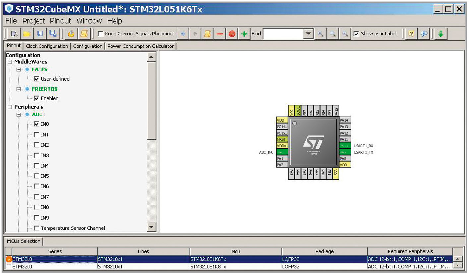
Task: Switch to Clock Configuration tab
Action: (x=47, y=46)
